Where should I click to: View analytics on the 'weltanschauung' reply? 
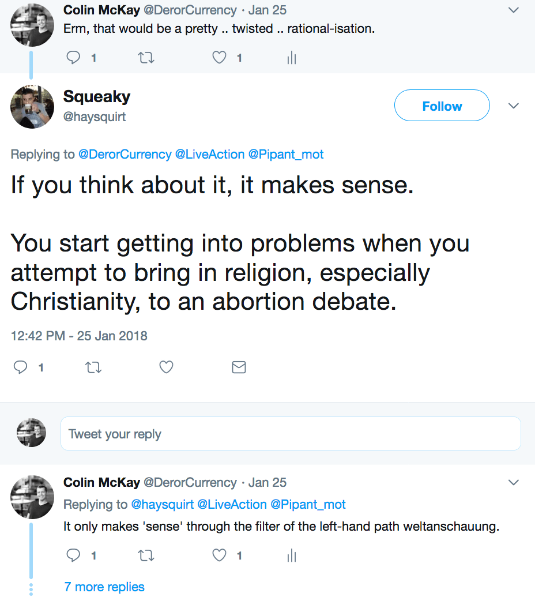coord(291,556)
